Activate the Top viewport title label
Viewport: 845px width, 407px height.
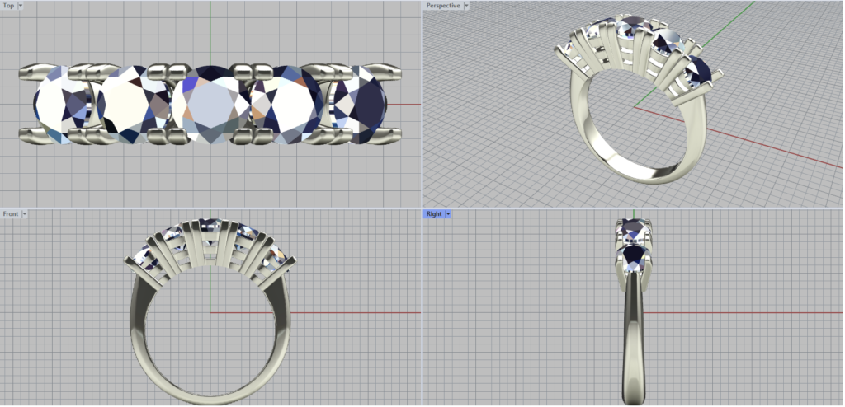tap(8, 6)
